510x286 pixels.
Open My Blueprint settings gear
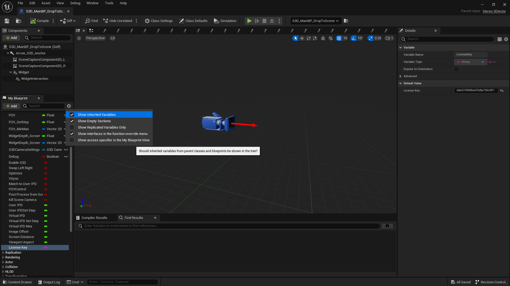(x=69, y=106)
